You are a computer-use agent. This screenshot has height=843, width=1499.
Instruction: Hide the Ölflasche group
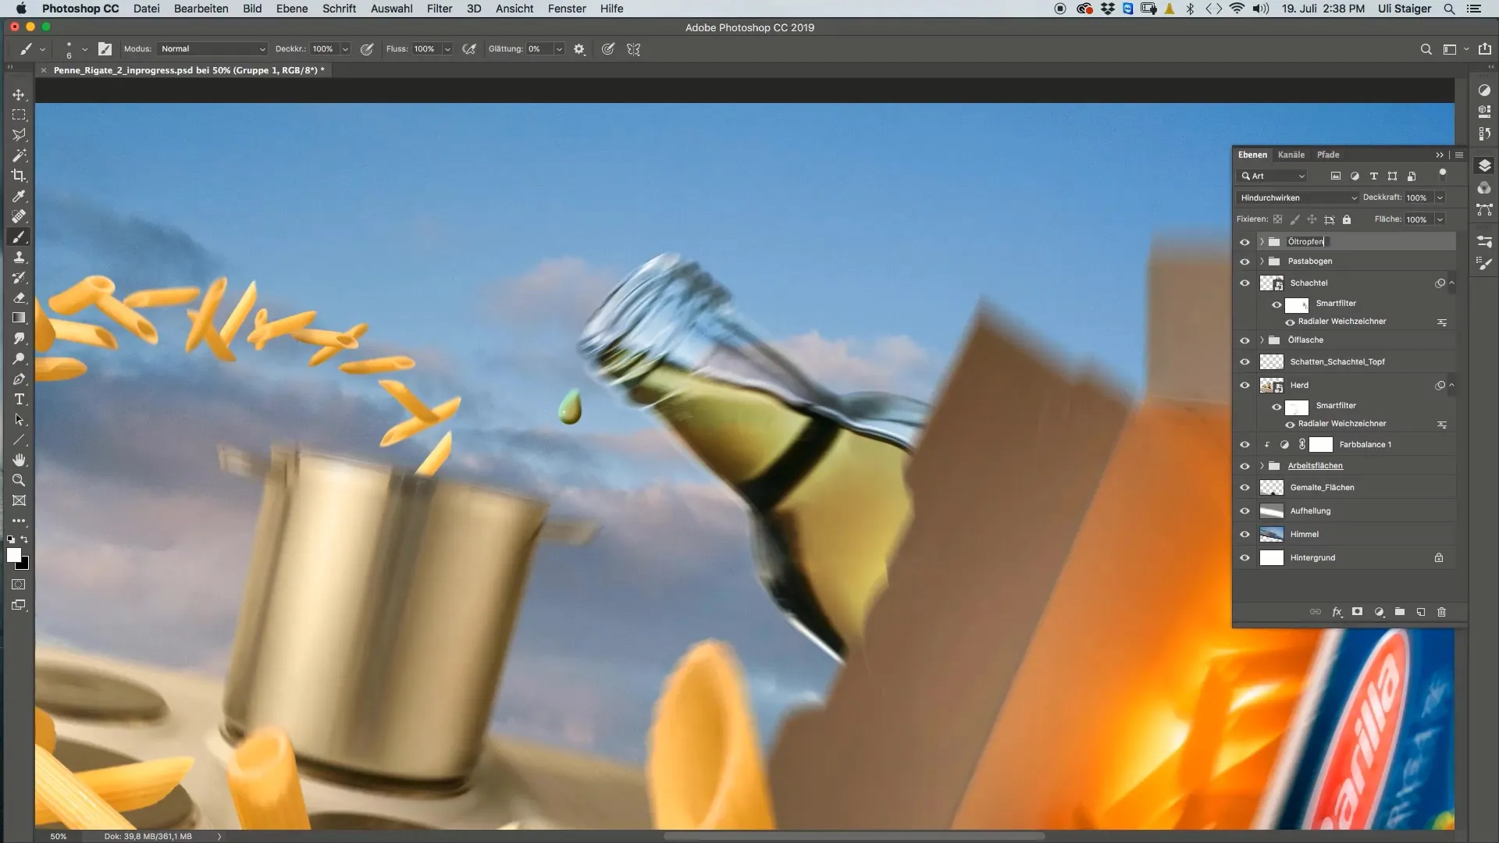click(1244, 340)
